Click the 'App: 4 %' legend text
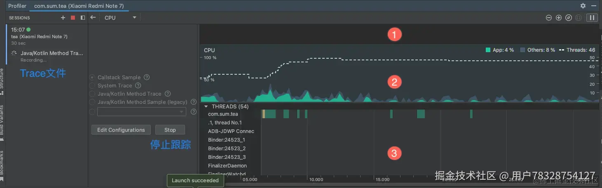Viewport: 602px width, 188px height. [503, 50]
